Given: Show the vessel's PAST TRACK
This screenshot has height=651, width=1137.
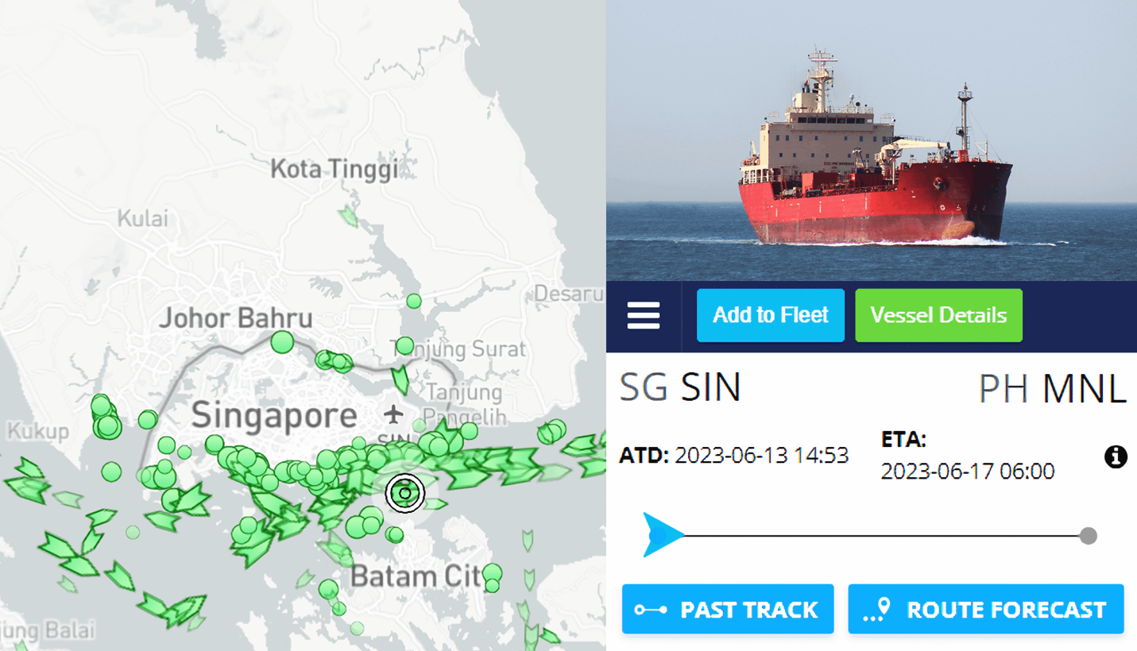Looking at the screenshot, I should [x=728, y=609].
